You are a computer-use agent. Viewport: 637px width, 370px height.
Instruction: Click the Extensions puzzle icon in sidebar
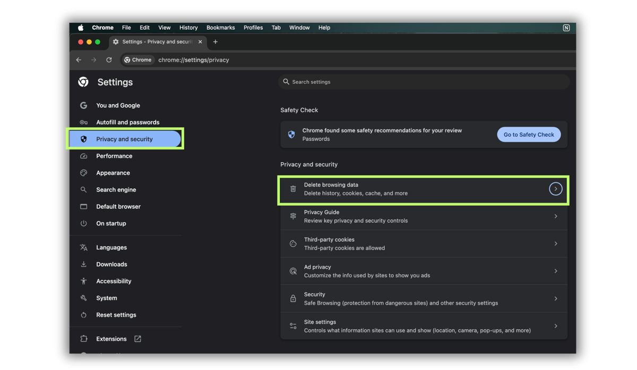tap(83, 339)
